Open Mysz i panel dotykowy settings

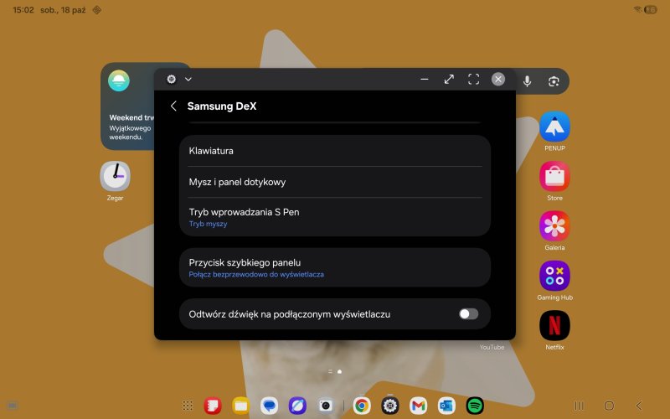334,182
